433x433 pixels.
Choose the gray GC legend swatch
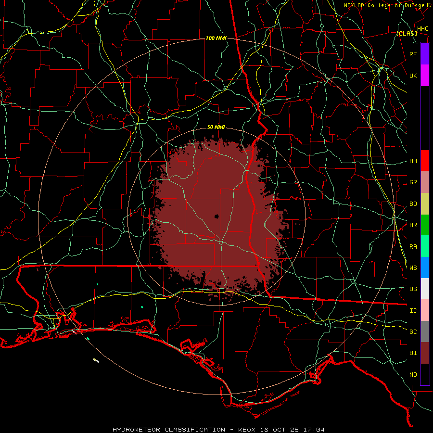point(425,331)
